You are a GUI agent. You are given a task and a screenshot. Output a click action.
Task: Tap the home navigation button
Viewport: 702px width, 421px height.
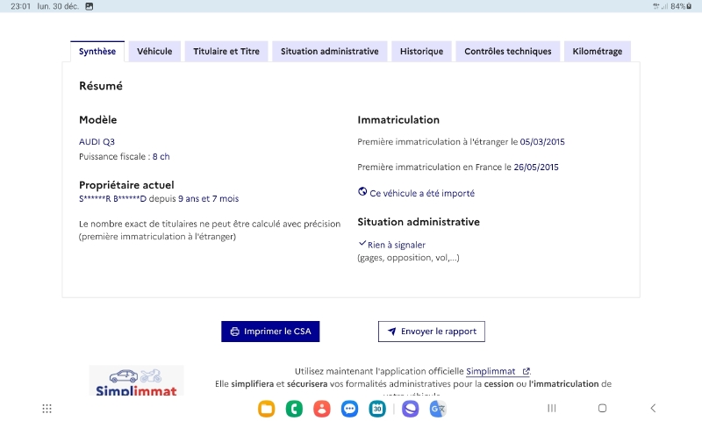602,408
